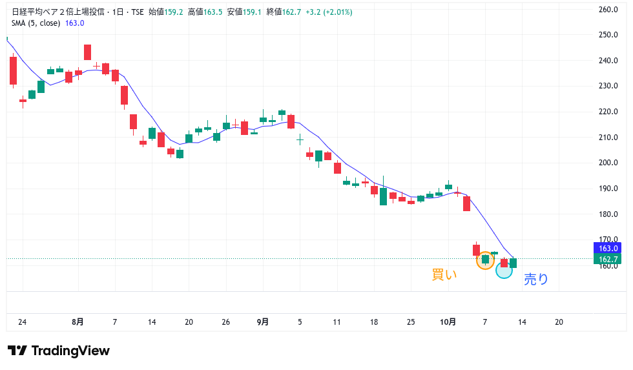633x370 pixels.
Task: Select the 買い text annotation
Action: (x=444, y=274)
